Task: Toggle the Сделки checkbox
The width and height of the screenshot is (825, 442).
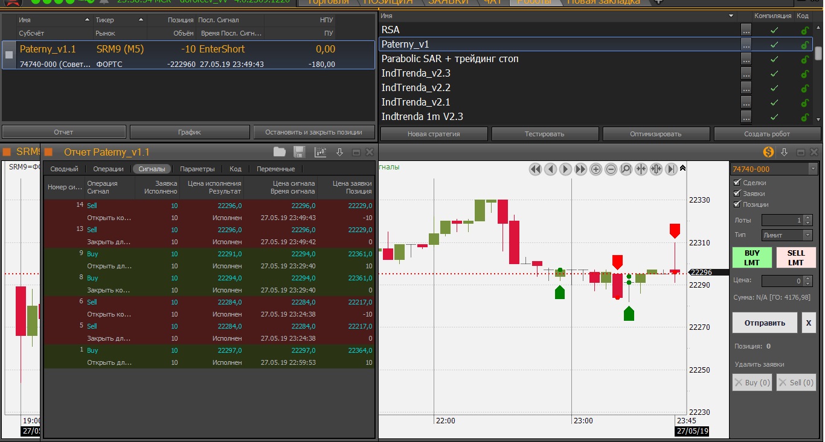Action: pos(736,183)
